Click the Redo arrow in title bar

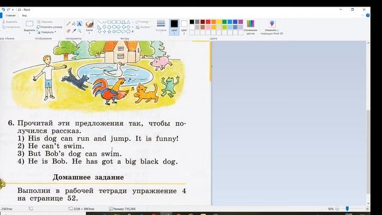[8, 10]
